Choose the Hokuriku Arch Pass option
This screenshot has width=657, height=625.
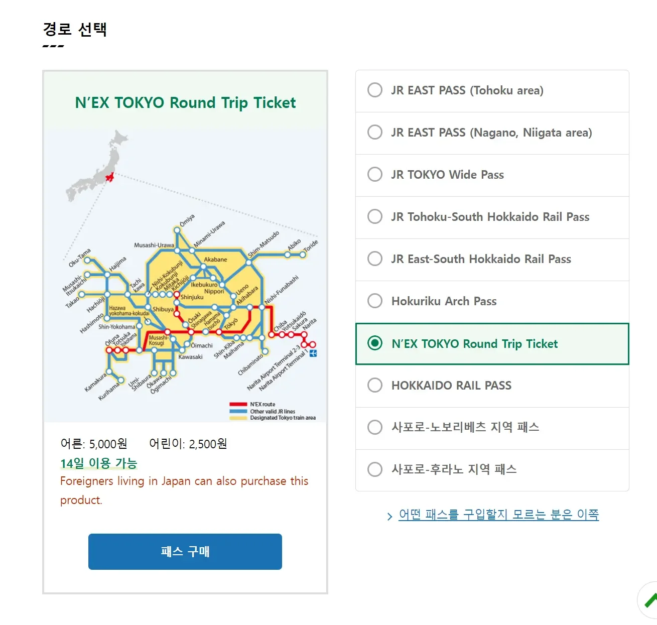pyautogui.click(x=375, y=301)
